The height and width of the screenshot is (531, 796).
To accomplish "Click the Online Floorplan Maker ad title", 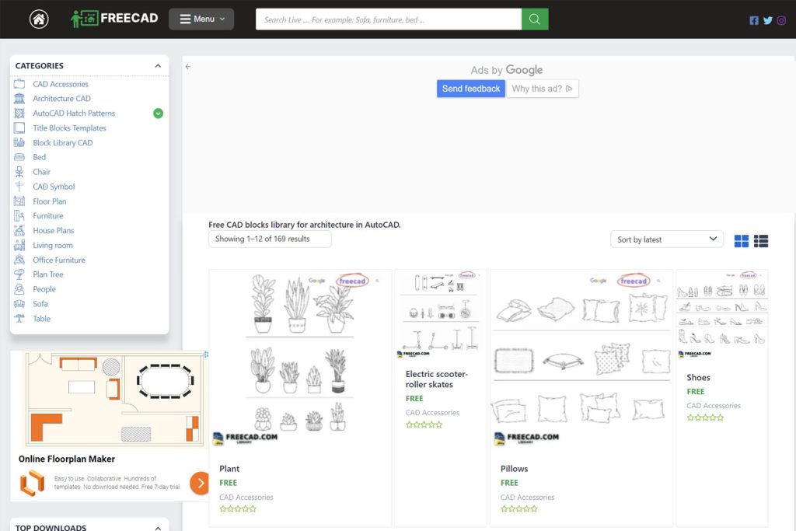I will point(67,459).
